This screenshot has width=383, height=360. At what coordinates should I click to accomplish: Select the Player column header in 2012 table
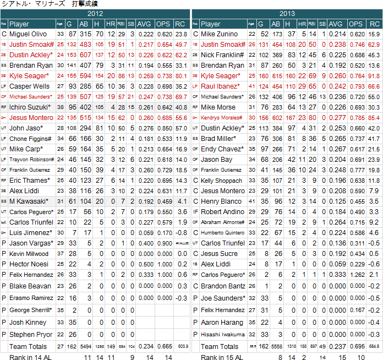tap(19, 24)
